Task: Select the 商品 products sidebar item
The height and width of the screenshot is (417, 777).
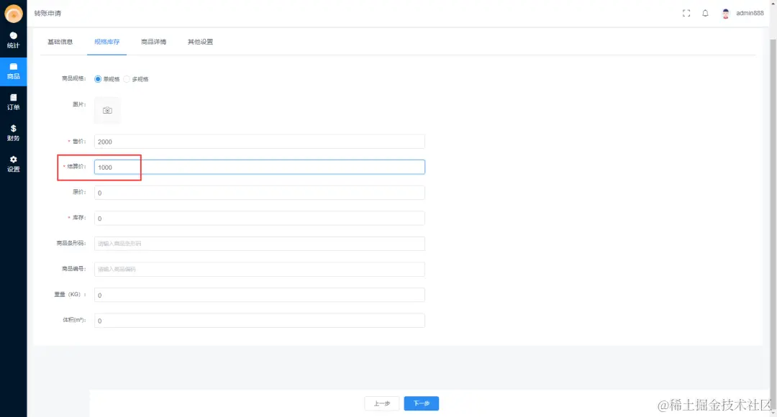Action: [x=14, y=71]
